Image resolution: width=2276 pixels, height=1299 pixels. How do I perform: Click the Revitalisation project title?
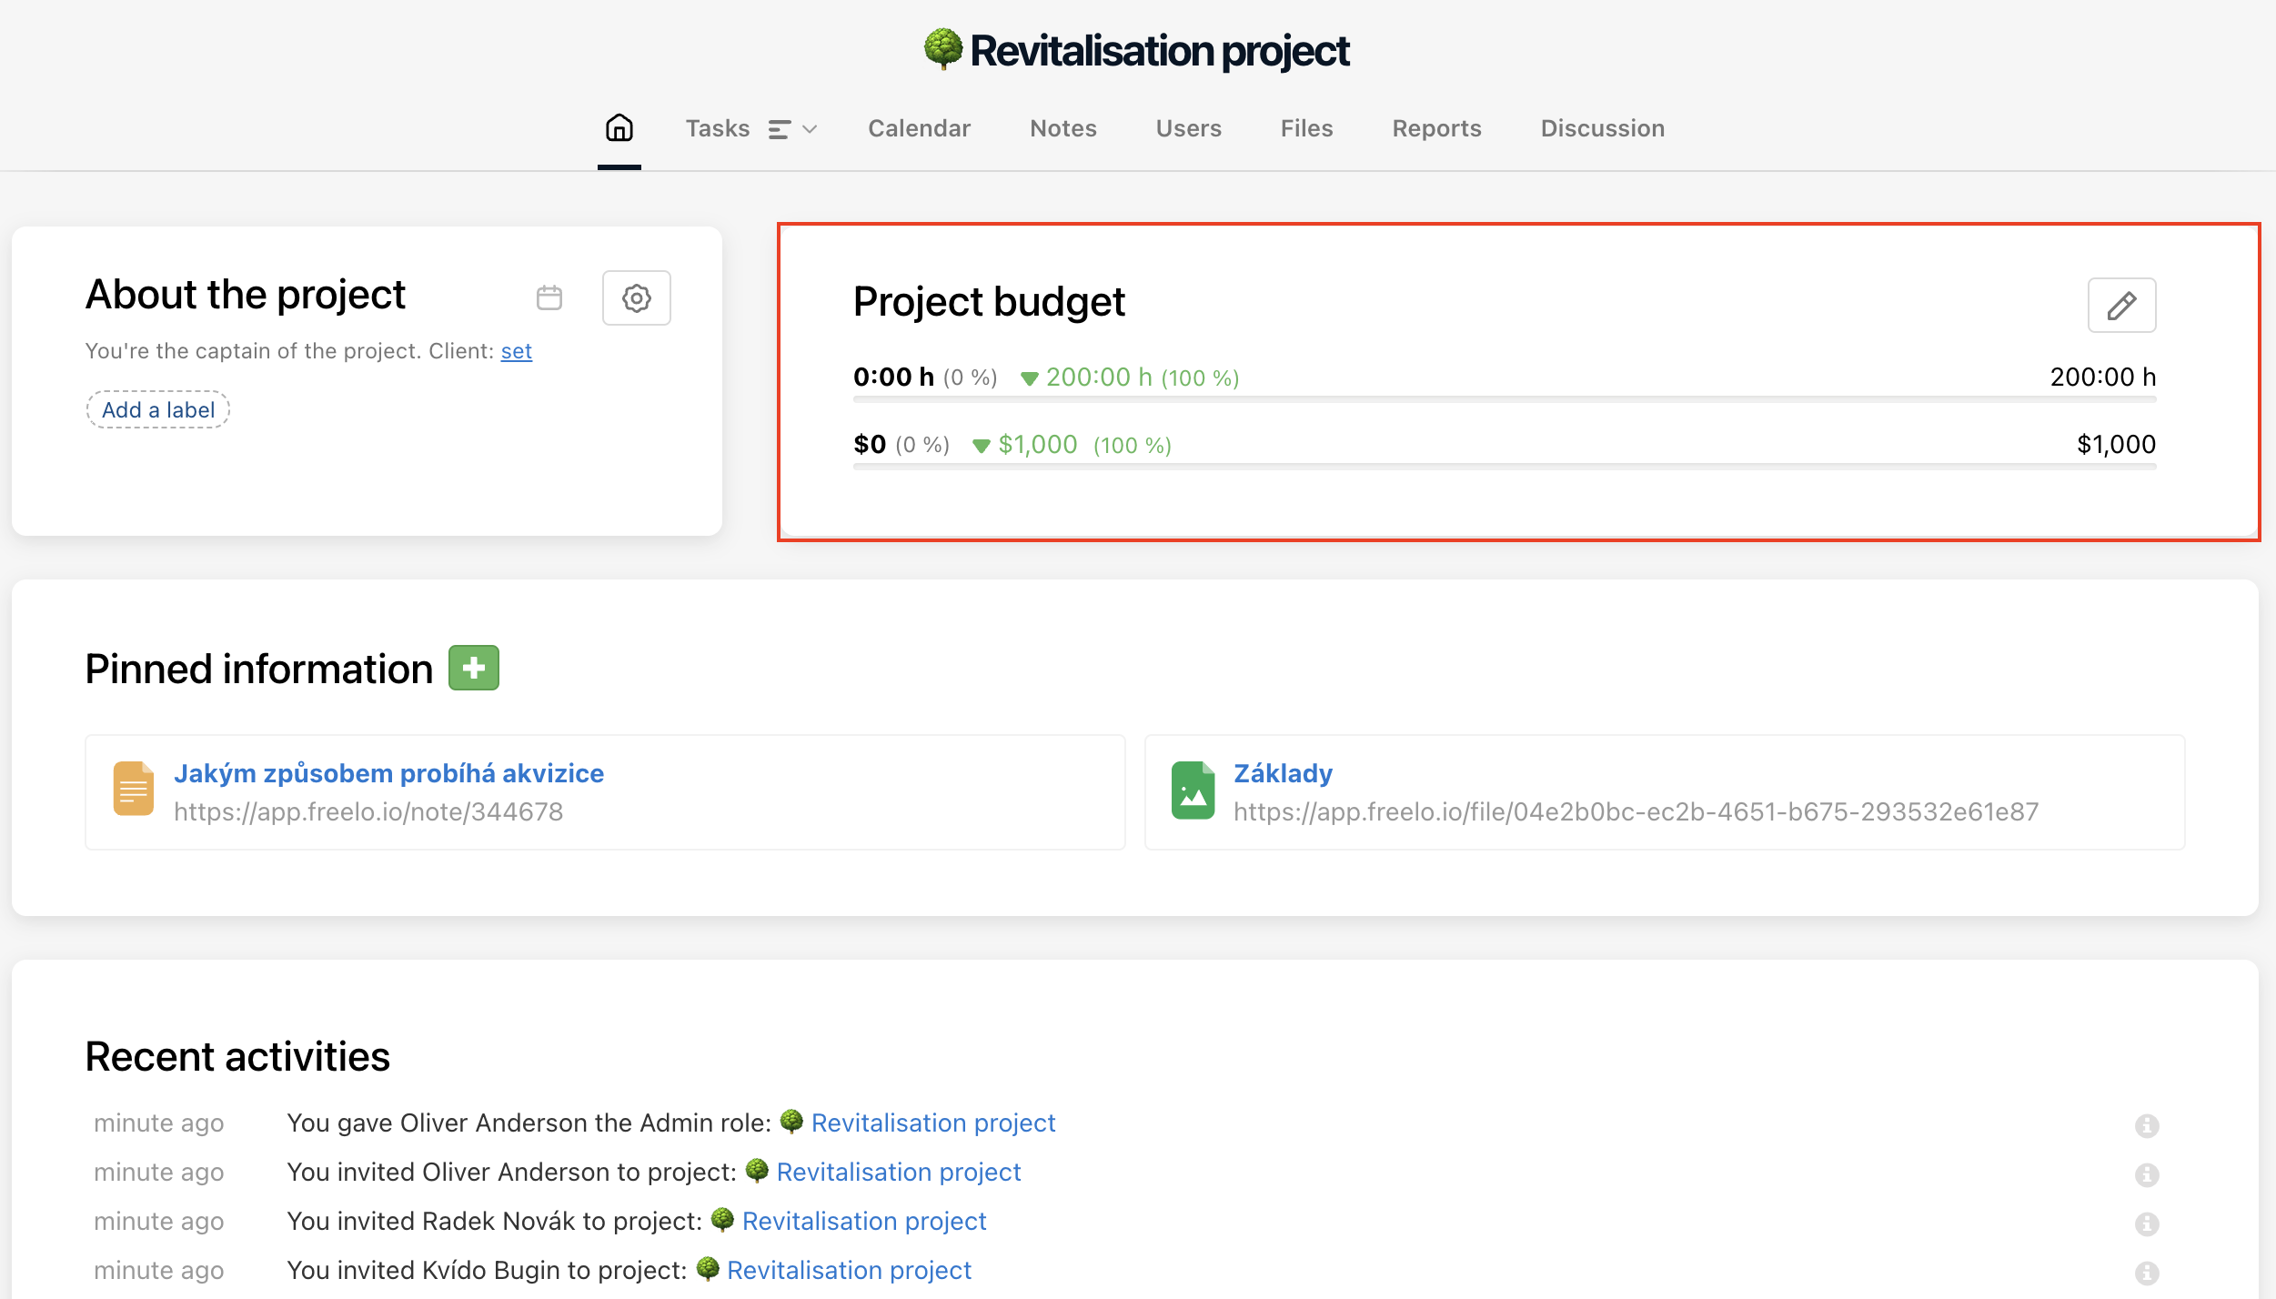[x=1159, y=51]
